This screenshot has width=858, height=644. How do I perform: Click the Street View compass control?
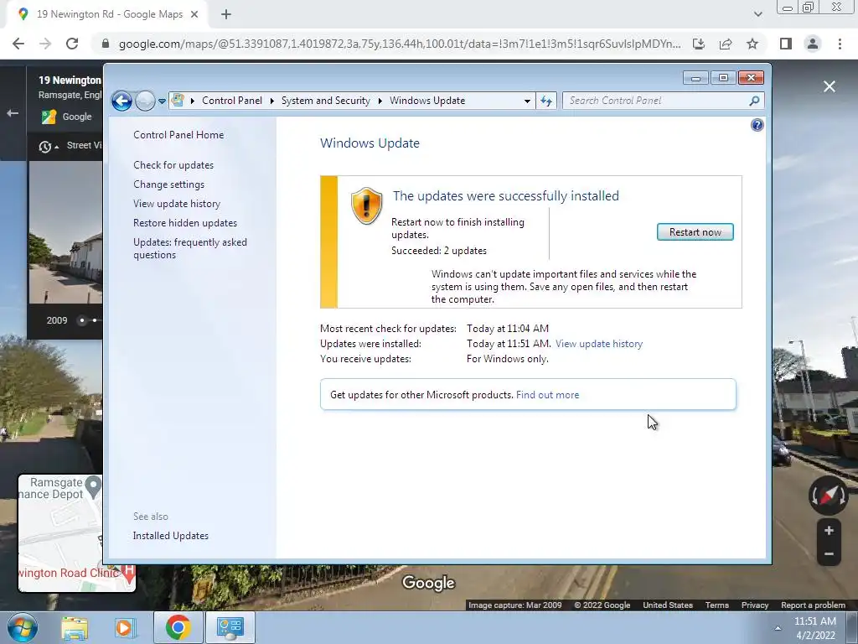(829, 496)
